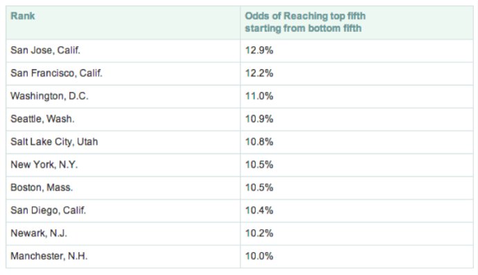Screen dimensions: 478x275
Task: Click the 10.9% value
Action: (259, 119)
